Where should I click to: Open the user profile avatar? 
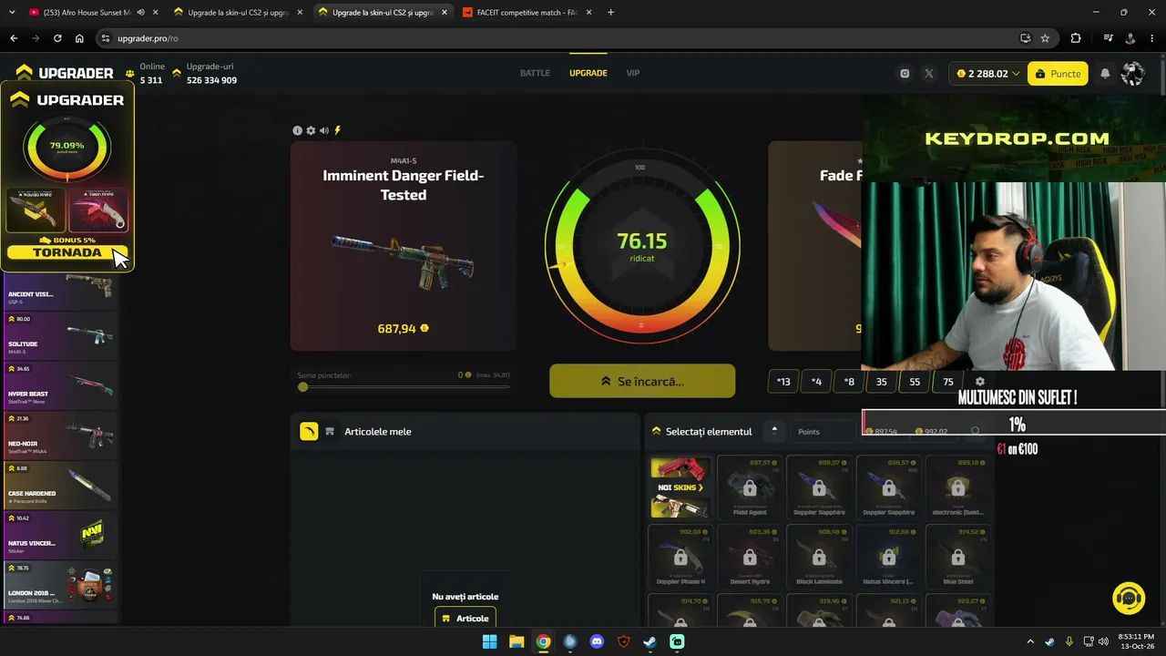(1132, 74)
